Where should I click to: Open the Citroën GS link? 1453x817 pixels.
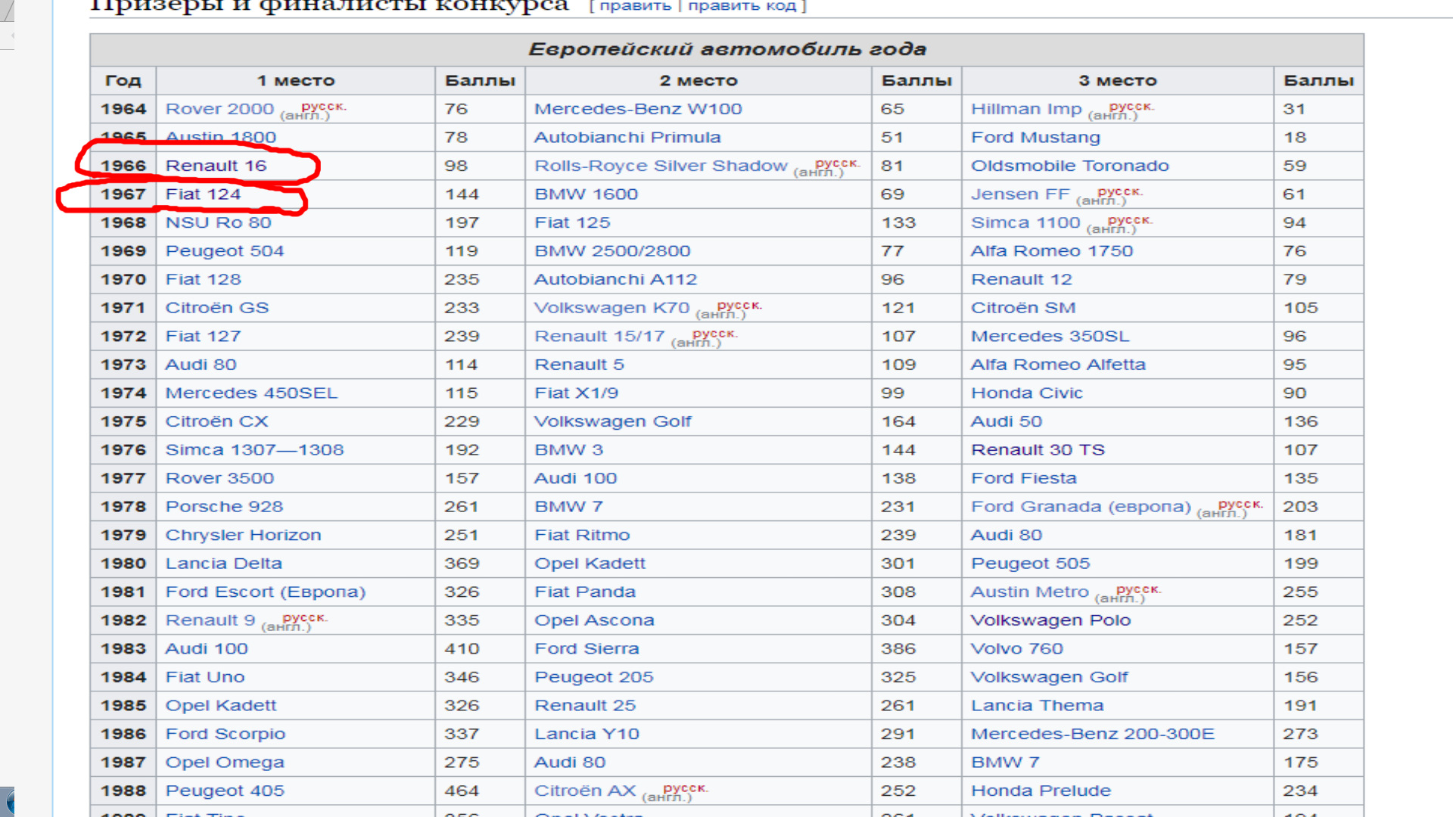click(x=216, y=308)
